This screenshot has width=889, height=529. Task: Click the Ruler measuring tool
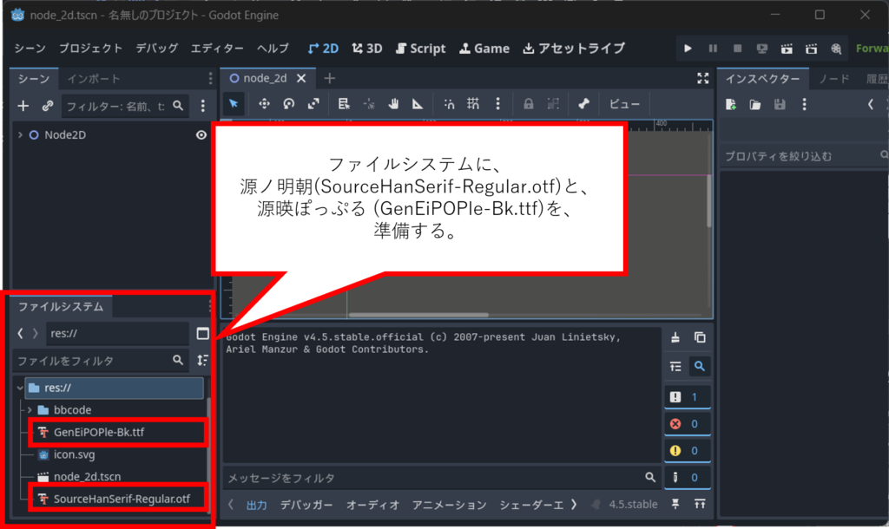click(x=418, y=104)
